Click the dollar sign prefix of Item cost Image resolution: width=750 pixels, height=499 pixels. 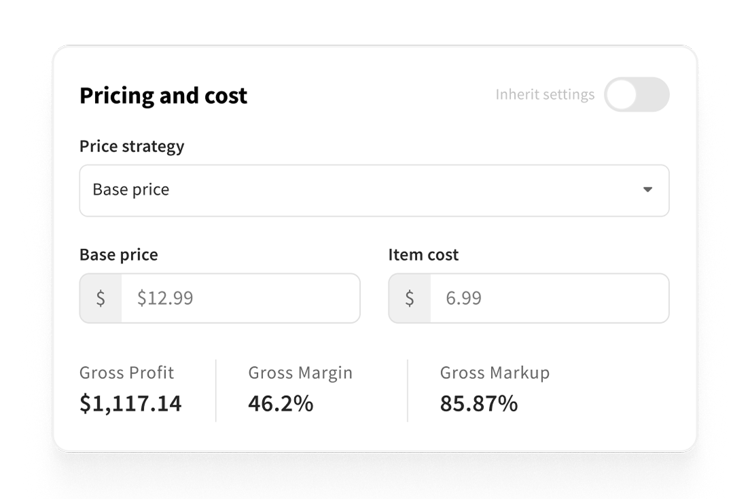pos(410,298)
